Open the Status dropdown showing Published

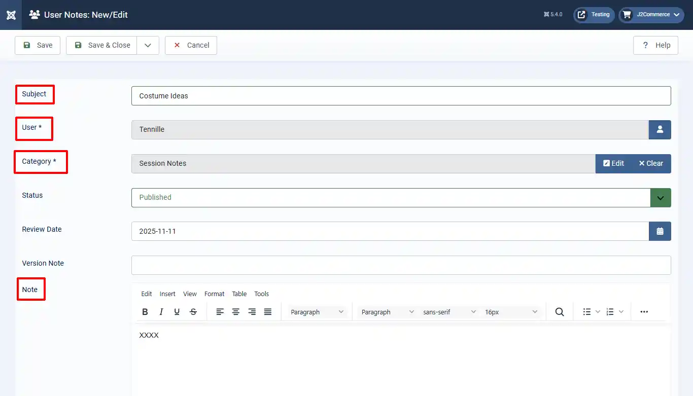pos(401,197)
